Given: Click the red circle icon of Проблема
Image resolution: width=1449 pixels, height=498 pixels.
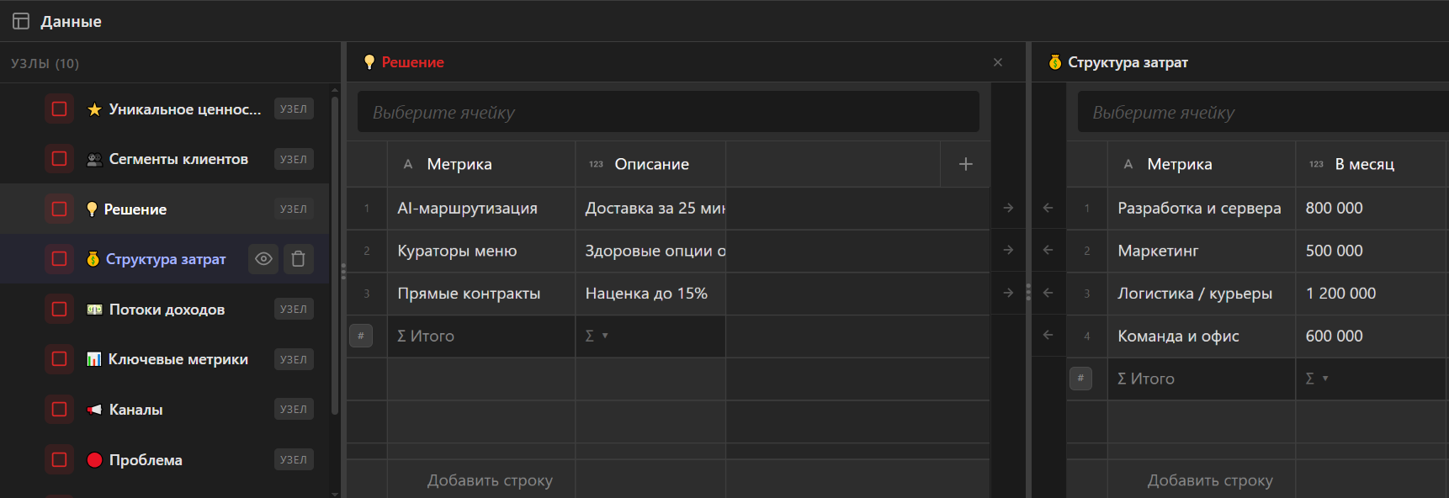Looking at the screenshot, I should (x=94, y=459).
